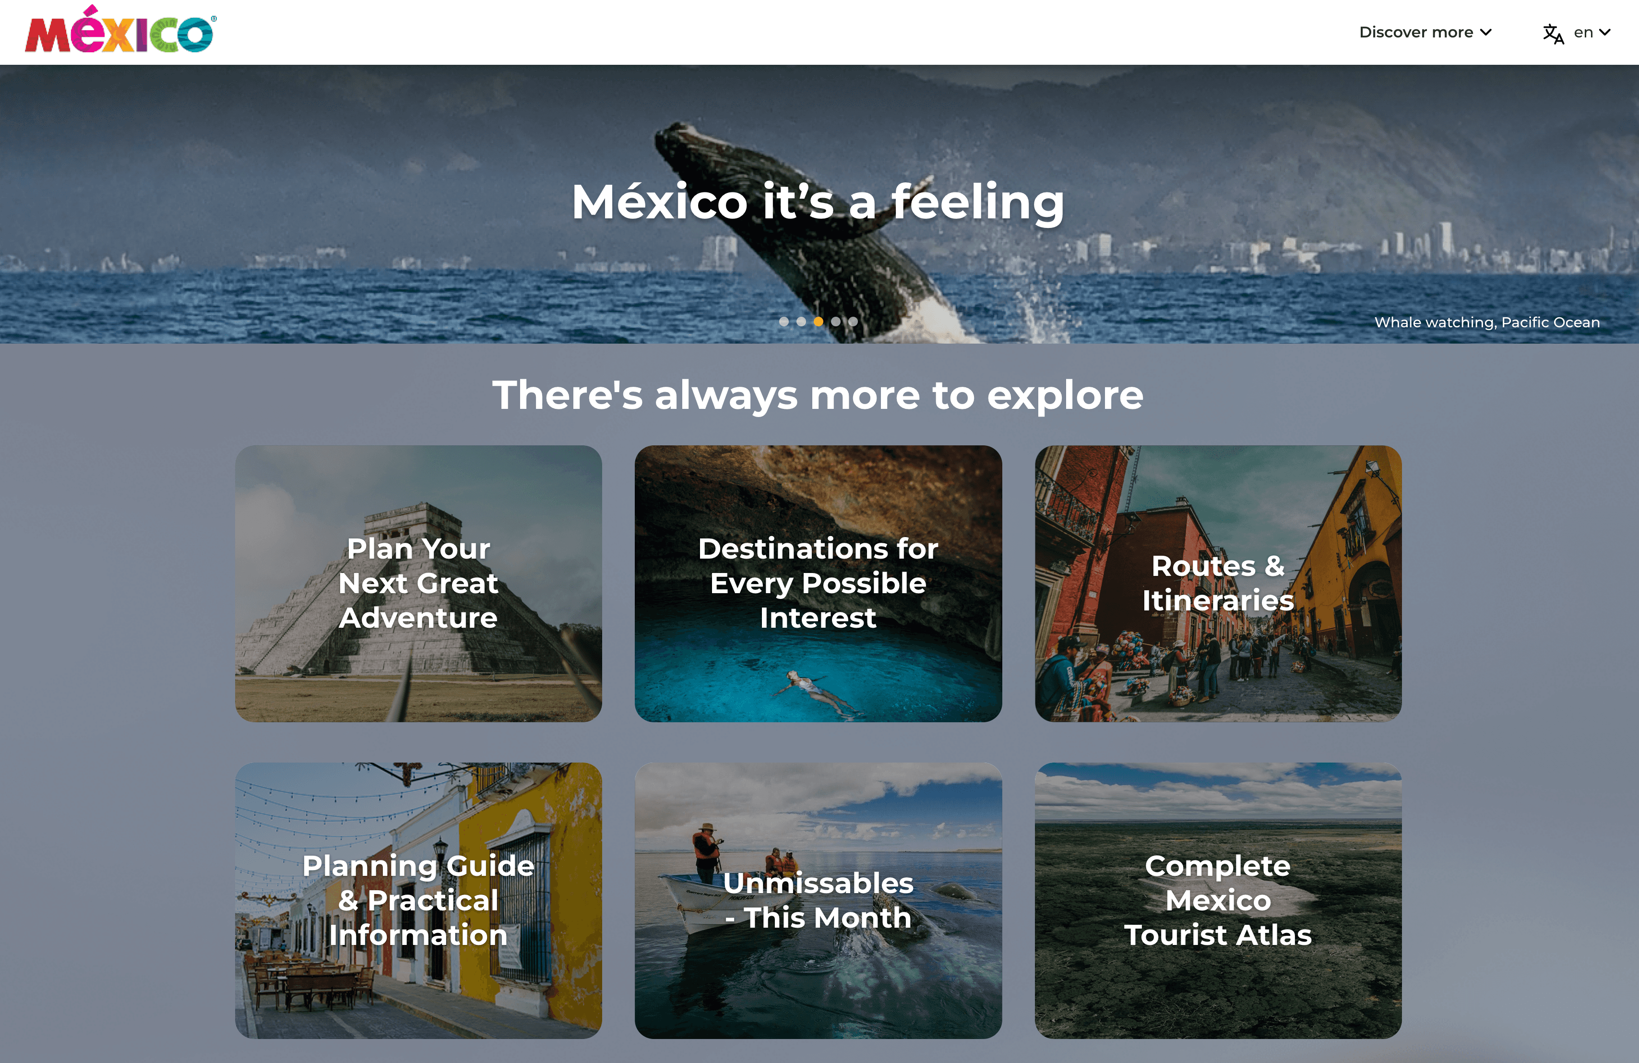Image resolution: width=1639 pixels, height=1063 pixels.
Task: Open Destinations for Every Possible Interest card
Action: tap(818, 583)
